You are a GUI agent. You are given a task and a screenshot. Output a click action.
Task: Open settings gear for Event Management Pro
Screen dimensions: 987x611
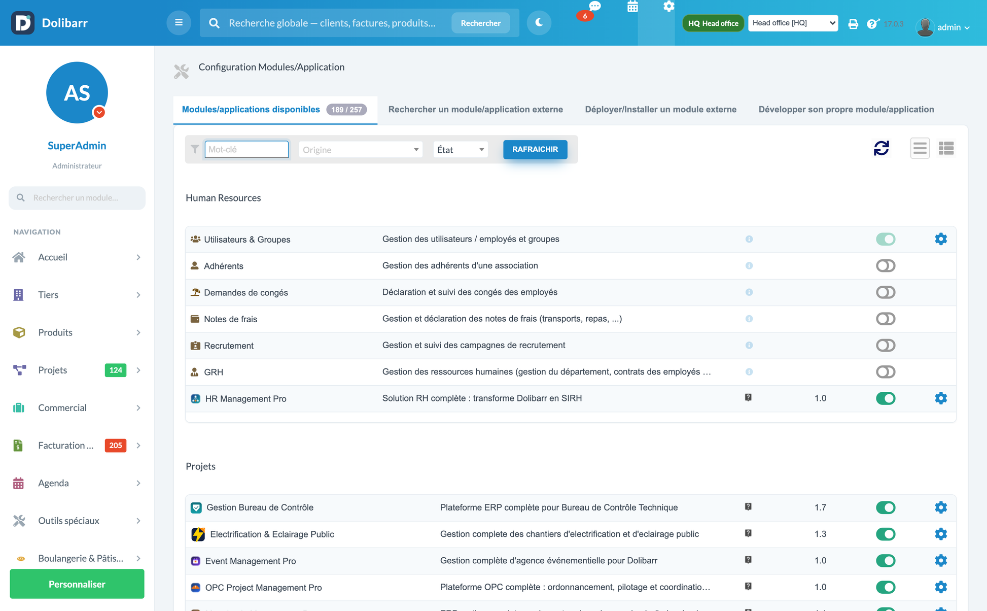(941, 561)
